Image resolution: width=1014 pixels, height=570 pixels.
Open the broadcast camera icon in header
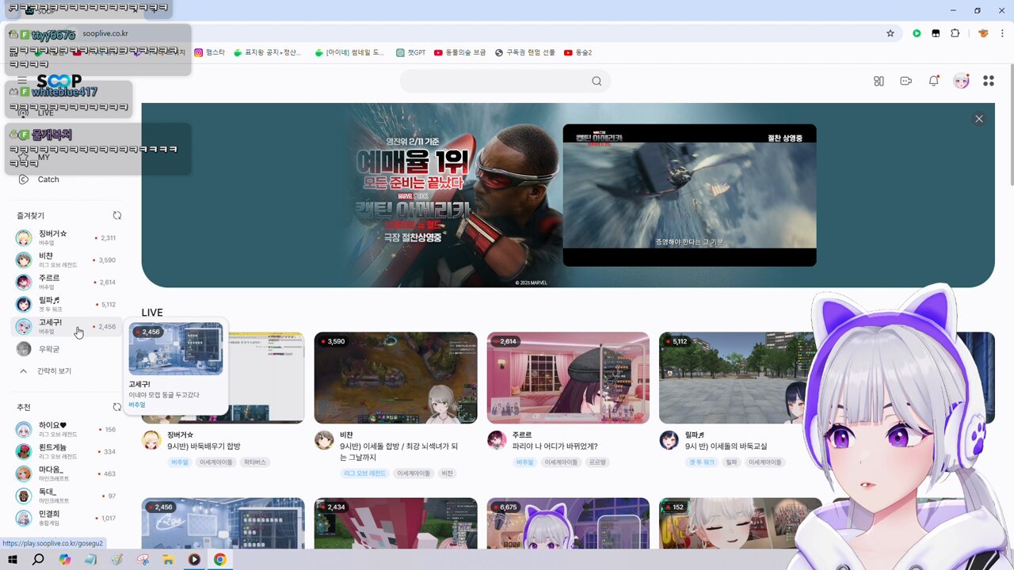point(906,81)
